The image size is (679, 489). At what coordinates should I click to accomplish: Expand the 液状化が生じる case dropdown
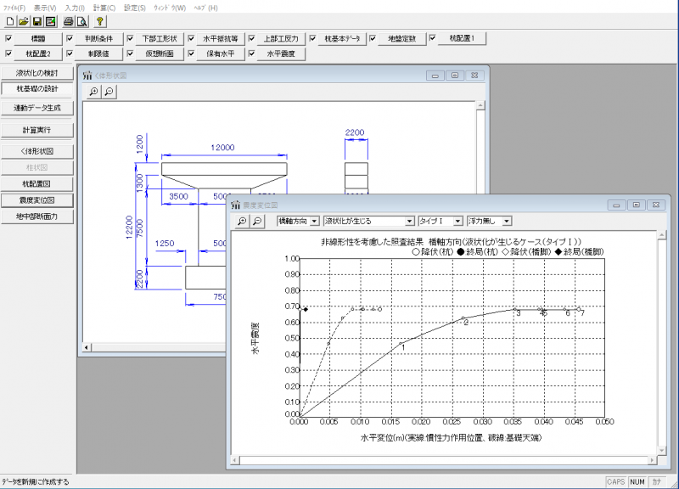point(409,221)
